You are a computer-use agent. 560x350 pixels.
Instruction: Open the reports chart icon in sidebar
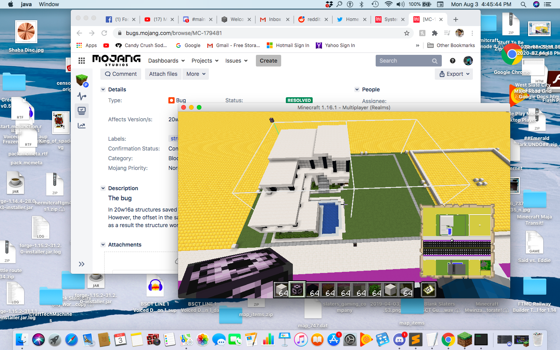[82, 126]
